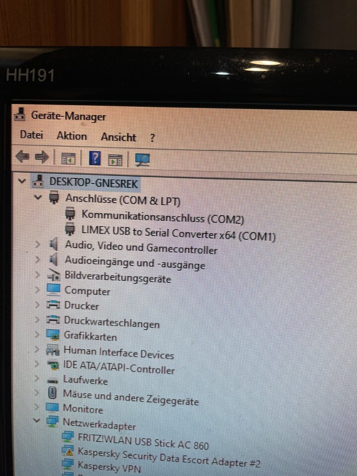357x476 pixels.
Task: Open the Ansicht menu
Action: tap(119, 137)
